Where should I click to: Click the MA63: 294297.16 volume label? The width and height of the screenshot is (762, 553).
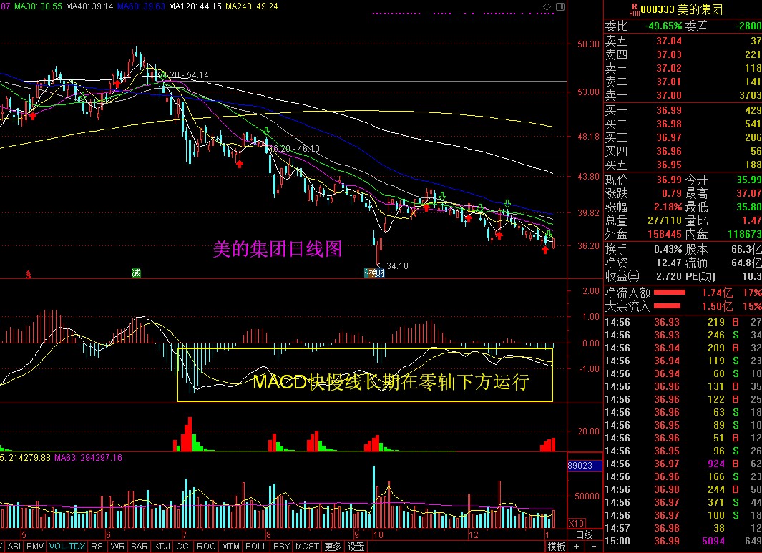coord(88,458)
